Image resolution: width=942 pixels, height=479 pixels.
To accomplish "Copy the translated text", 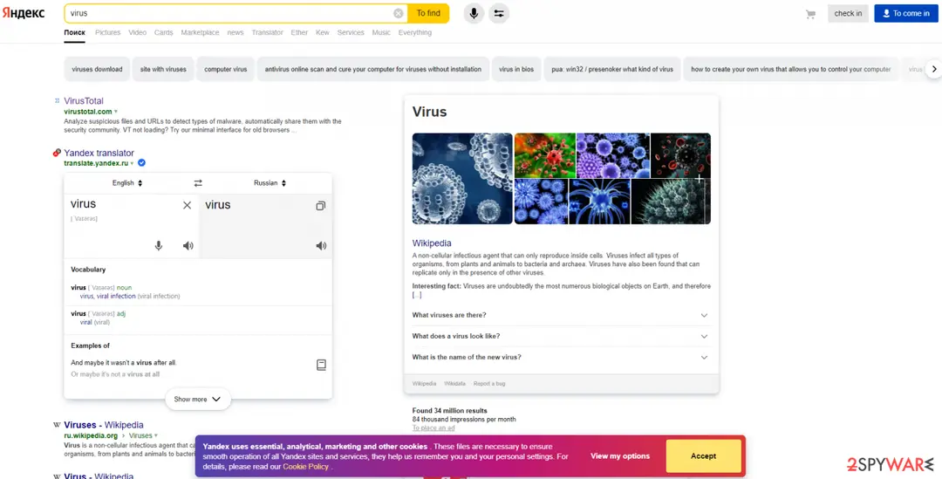I will pyautogui.click(x=321, y=206).
